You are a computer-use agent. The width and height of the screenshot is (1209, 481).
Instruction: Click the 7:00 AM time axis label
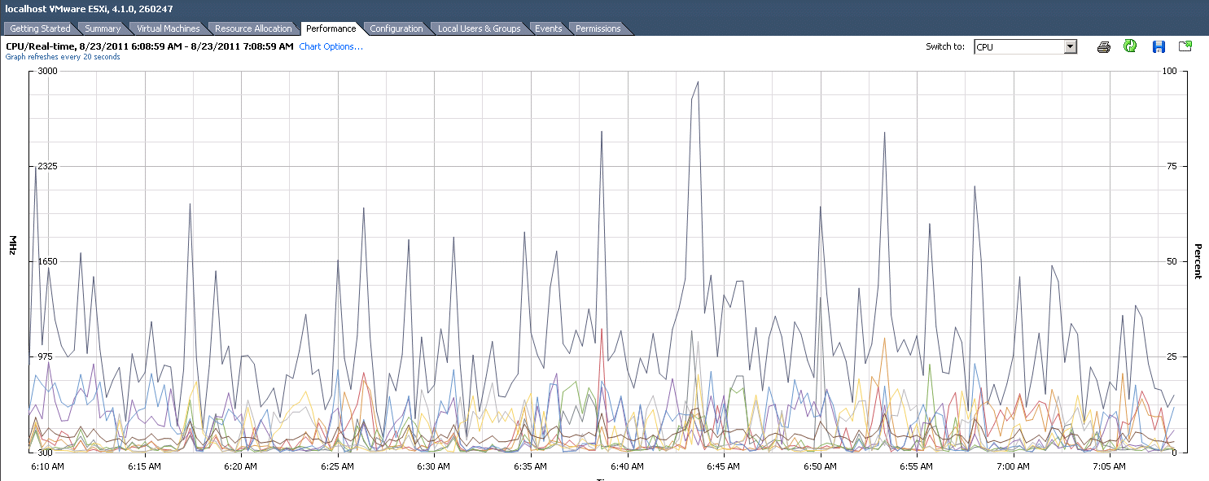[x=1012, y=467]
